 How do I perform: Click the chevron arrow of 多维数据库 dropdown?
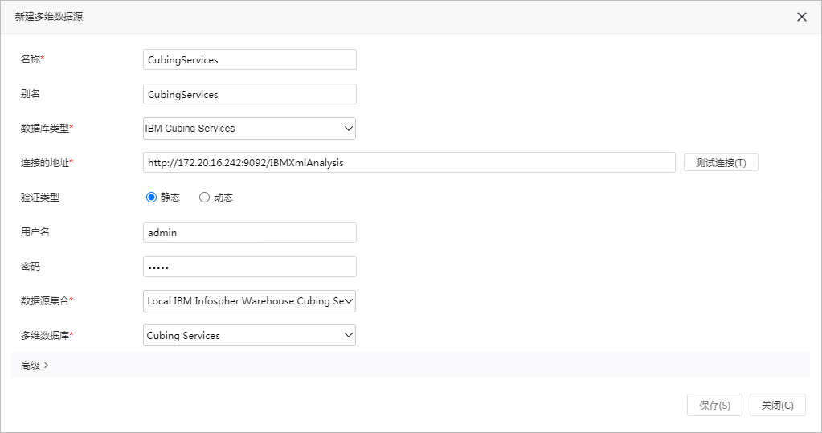349,335
